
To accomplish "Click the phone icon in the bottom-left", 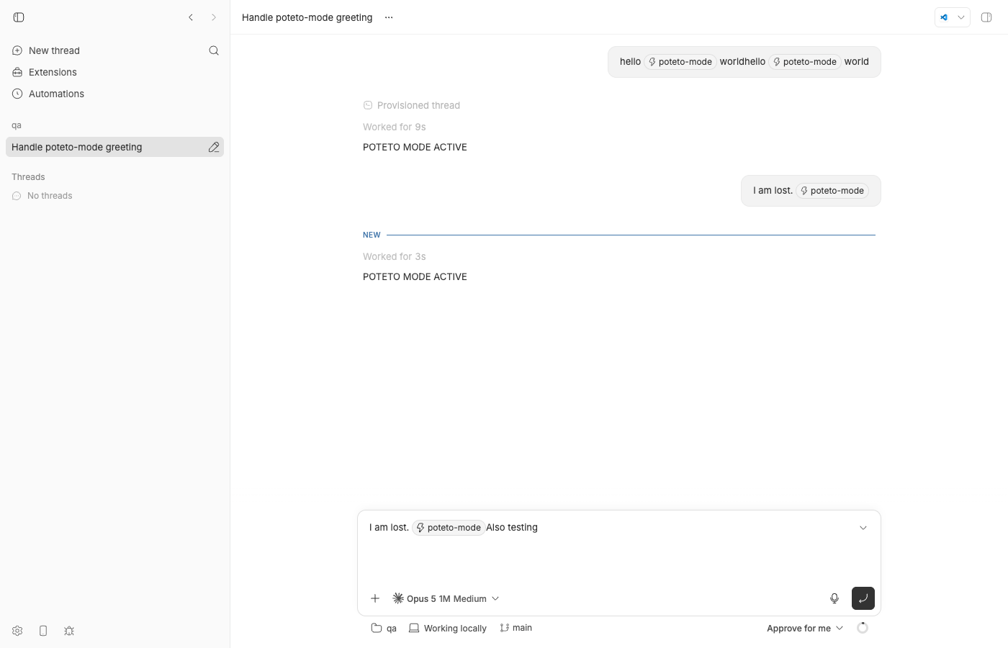I will tap(43, 631).
